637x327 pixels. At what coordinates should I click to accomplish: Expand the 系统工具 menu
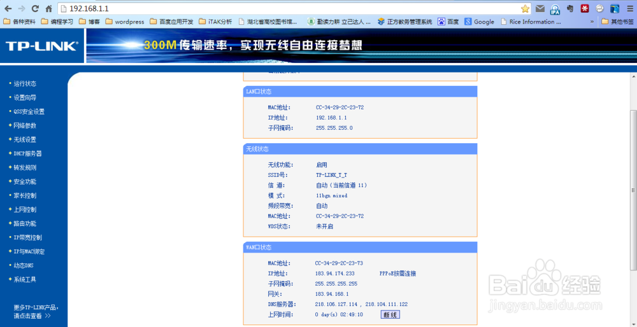[25, 279]
